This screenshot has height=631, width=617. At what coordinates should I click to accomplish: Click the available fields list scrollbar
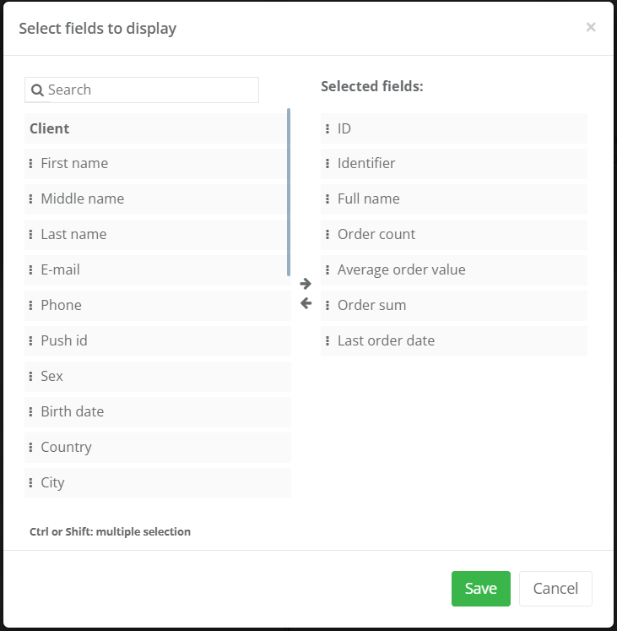[x=289, y=193]
